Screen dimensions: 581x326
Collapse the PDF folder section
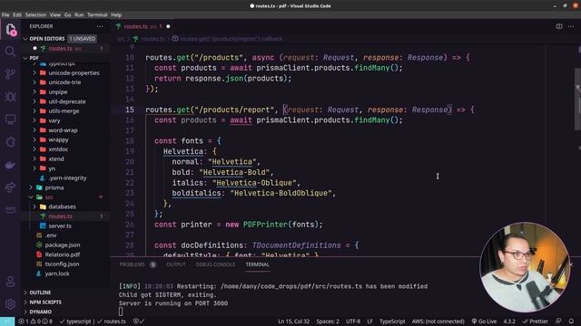tap(34, 58)
